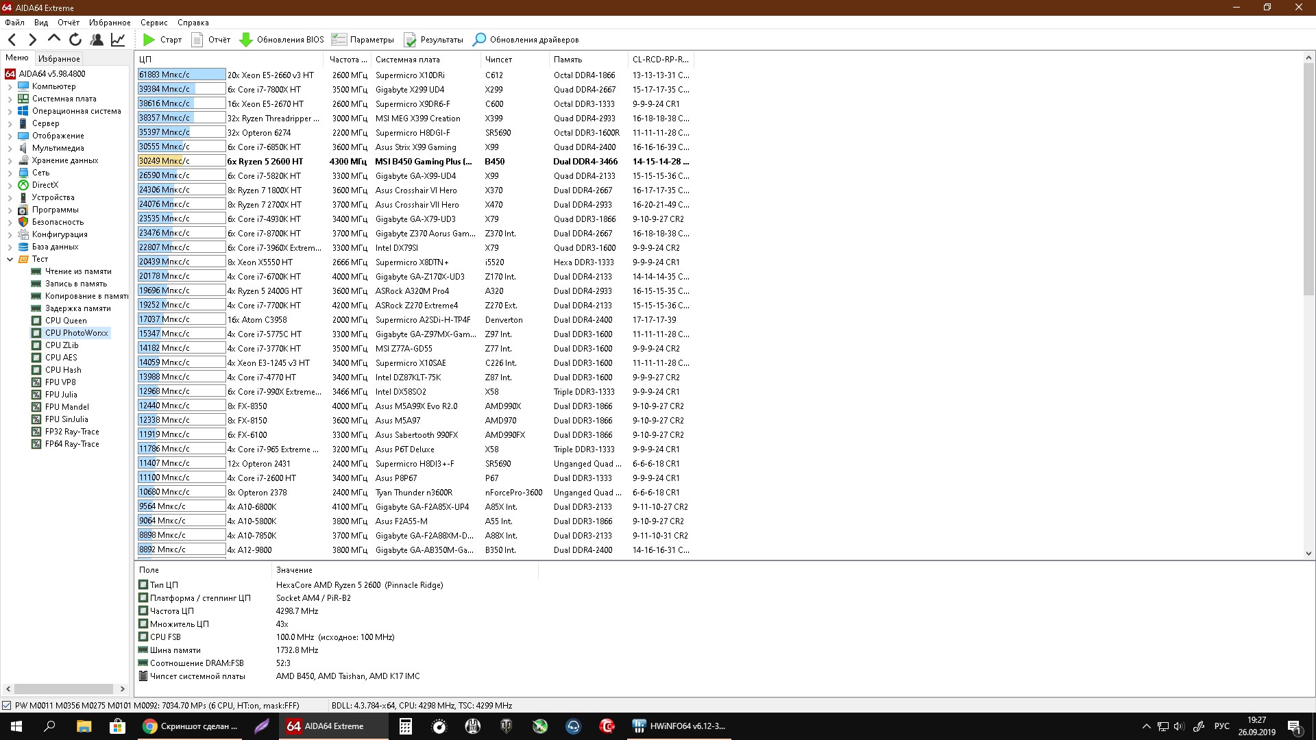This screenshot has width=1316, height=740.
Task: Click the Отчёт toolbar button
Action: pyautogui.click(x=211, y=40)
